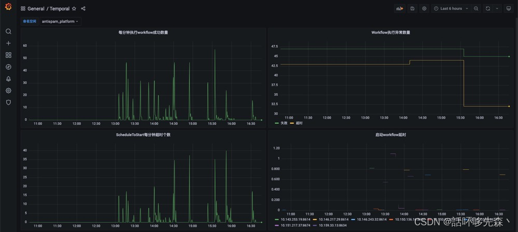Click the tallest spike in ScheduleToStart chart

click(x=226, y=152)
